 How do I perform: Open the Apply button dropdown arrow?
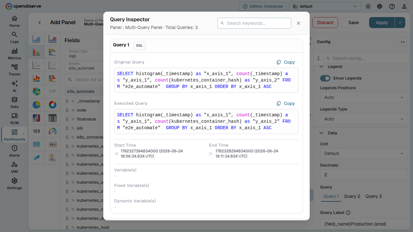[400, 23]
